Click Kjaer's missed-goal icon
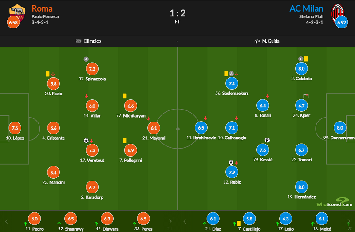This screenshot has height=232, width=355. coord(306,96)
